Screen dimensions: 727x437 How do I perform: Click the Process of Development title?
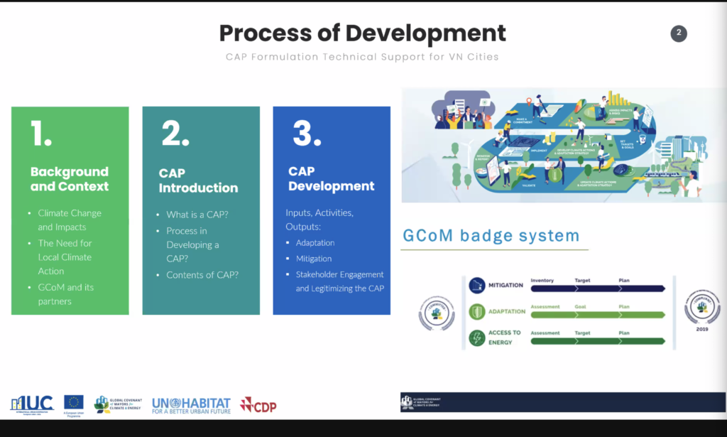point(362,33)
